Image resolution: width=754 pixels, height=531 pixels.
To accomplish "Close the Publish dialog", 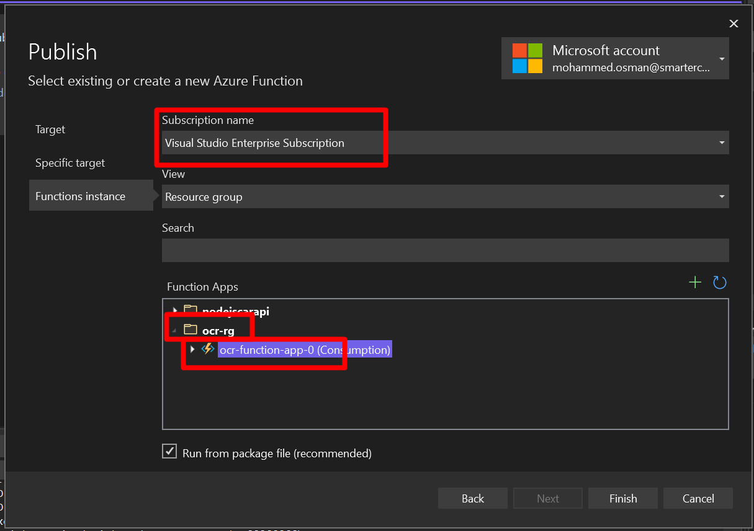I will [734, 24].
